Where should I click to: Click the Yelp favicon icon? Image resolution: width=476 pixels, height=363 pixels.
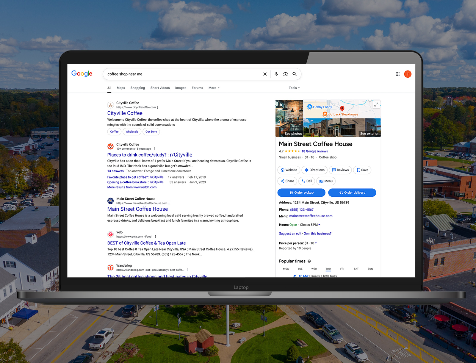pos(110,234)
